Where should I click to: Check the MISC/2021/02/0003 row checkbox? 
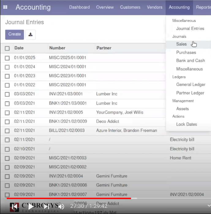tap(7, 158)
